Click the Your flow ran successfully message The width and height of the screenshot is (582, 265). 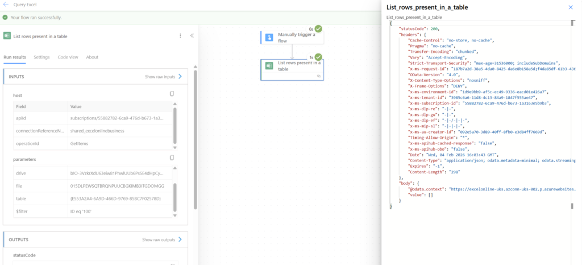tap(36, 18)
